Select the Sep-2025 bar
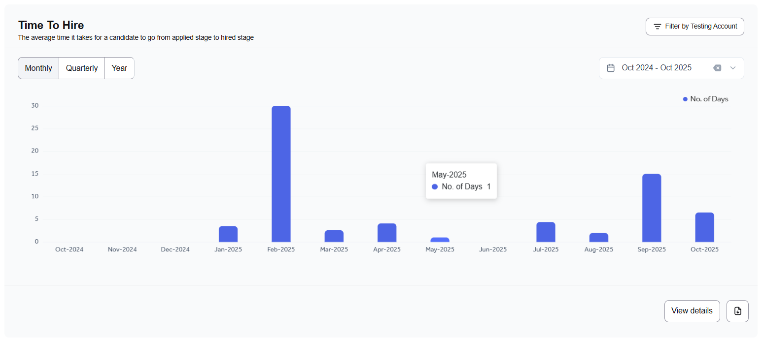763x338 pixels. [652, 208]
